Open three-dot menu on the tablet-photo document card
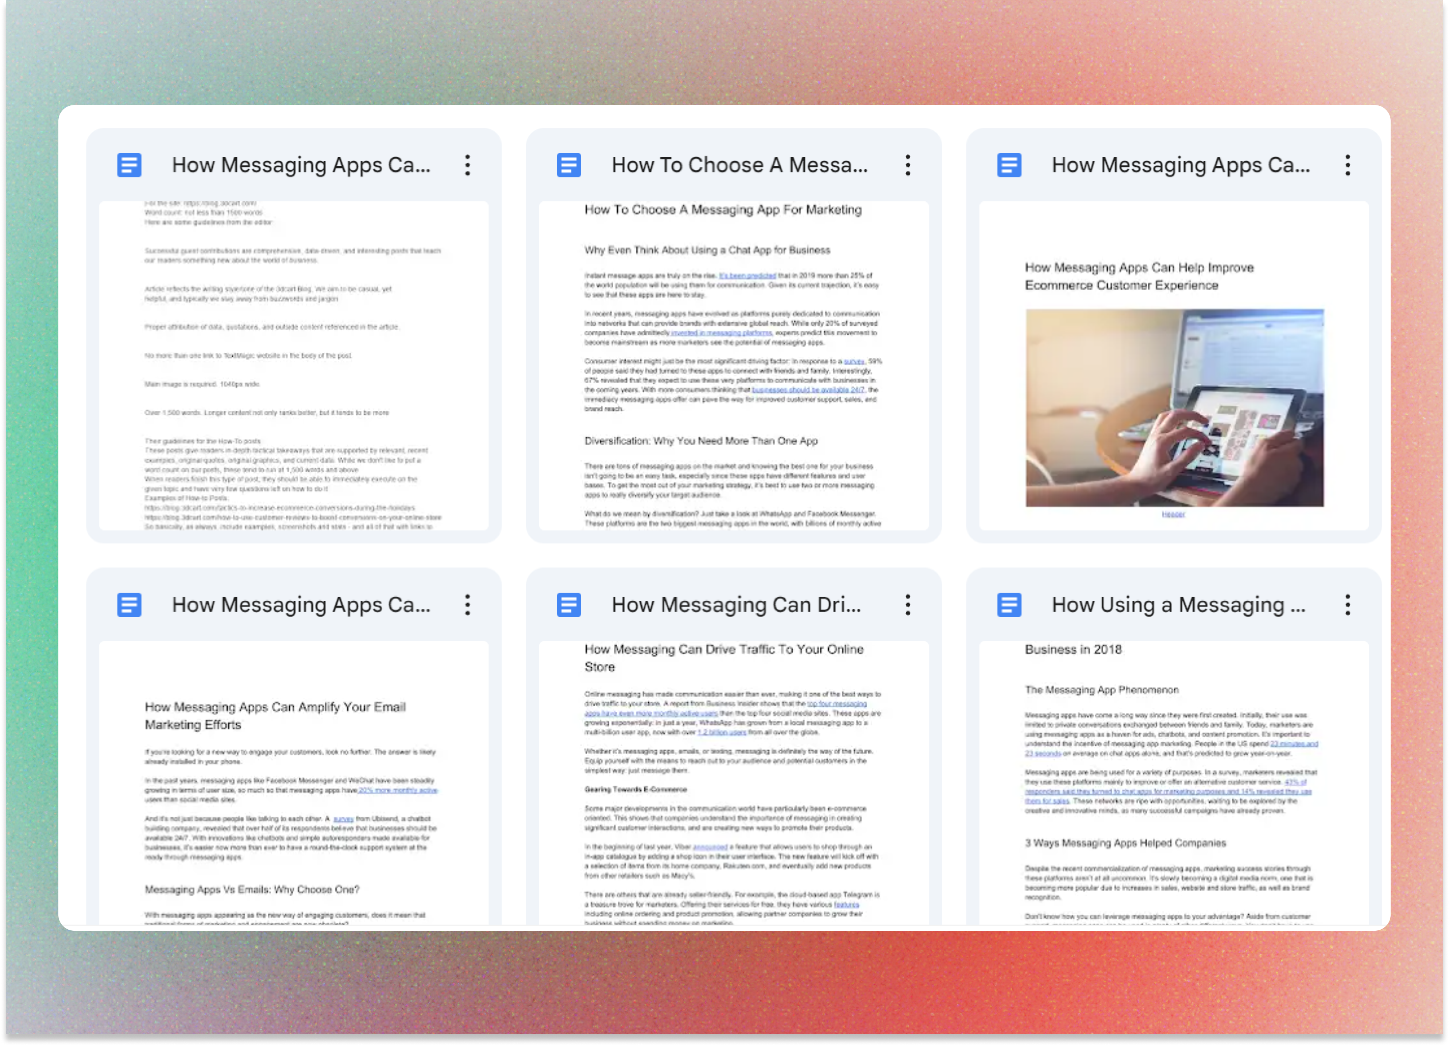The image size is (1449, 1046). coord(1348,165)
